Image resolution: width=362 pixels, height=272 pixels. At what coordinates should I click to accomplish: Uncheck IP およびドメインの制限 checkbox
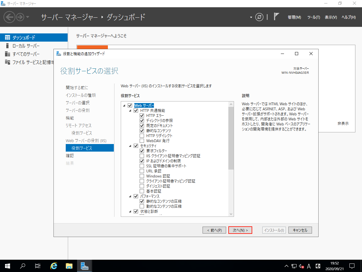(142, 161)
